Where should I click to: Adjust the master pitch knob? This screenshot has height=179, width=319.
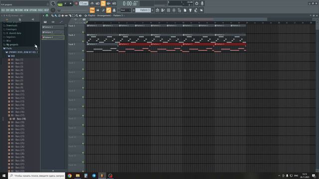[x=53, y=10]
